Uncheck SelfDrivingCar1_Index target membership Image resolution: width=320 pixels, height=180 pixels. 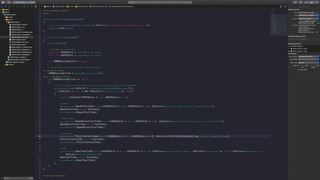point(289,51)
